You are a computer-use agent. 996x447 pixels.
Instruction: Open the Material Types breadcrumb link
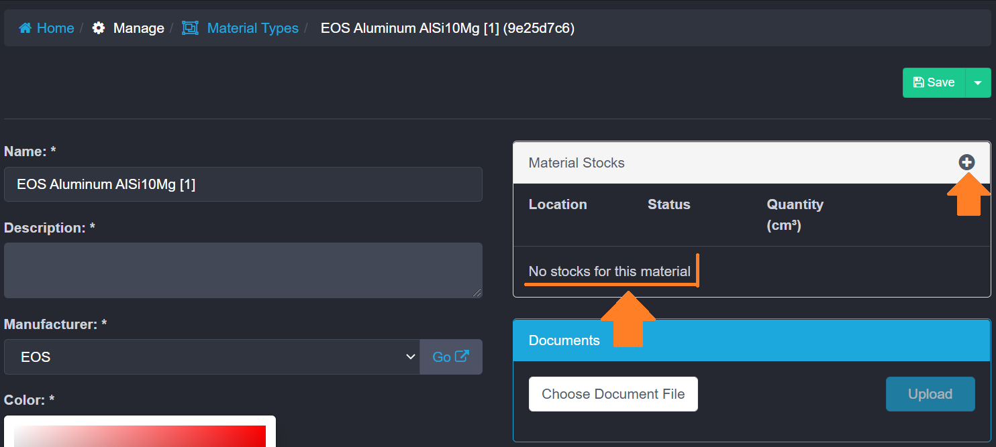[x=252, y=28]
